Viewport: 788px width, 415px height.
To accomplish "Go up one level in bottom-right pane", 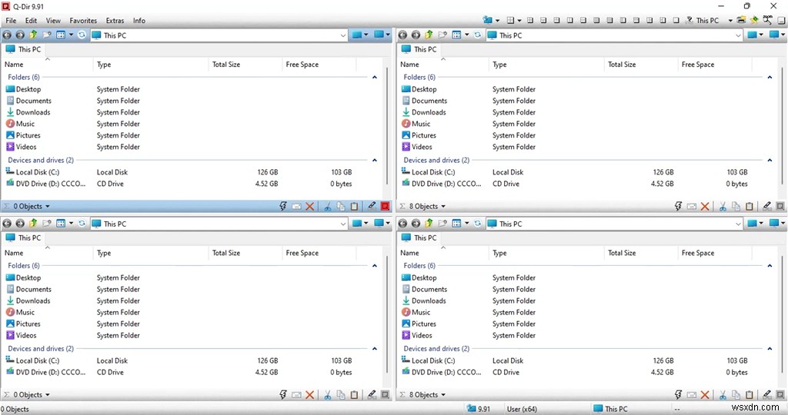I will coord(429,224).
